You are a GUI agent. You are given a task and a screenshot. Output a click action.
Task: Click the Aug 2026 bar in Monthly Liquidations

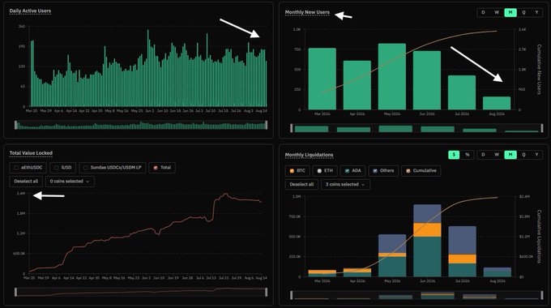point(498,272)
